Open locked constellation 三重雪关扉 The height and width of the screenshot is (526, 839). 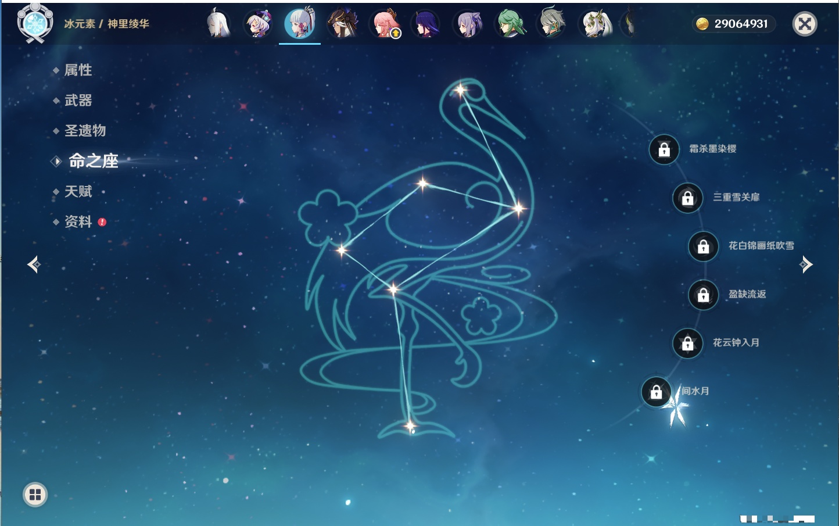pos(688,198)
